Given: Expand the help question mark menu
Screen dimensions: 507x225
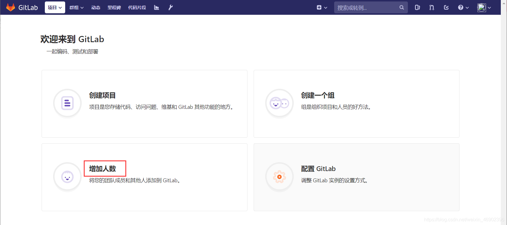Looking at the screenshot, I should pos(463,7).
